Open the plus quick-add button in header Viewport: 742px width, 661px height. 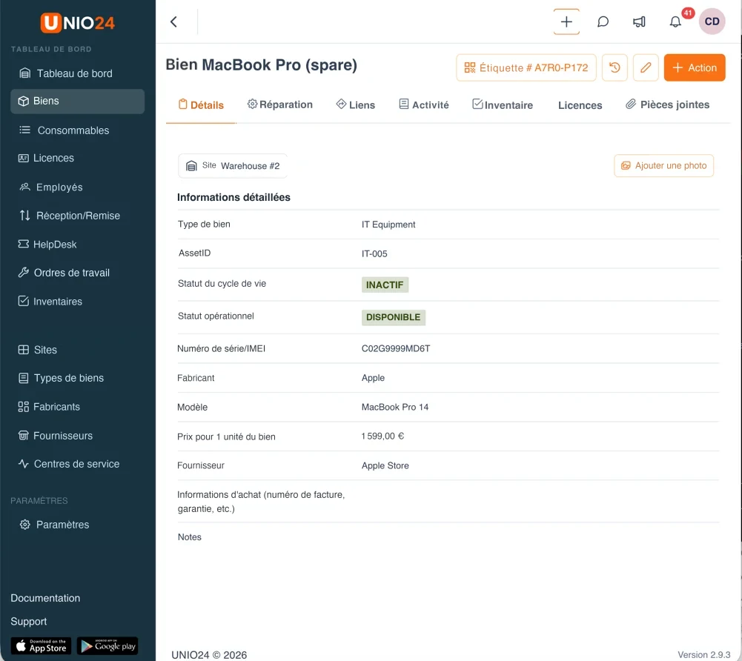[x=566, y=21]
